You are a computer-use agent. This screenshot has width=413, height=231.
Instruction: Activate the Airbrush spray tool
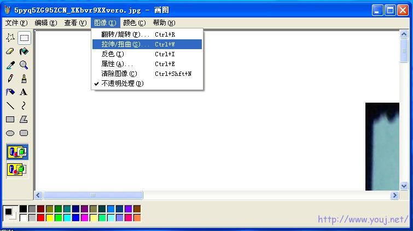click(x=10, y=92)
